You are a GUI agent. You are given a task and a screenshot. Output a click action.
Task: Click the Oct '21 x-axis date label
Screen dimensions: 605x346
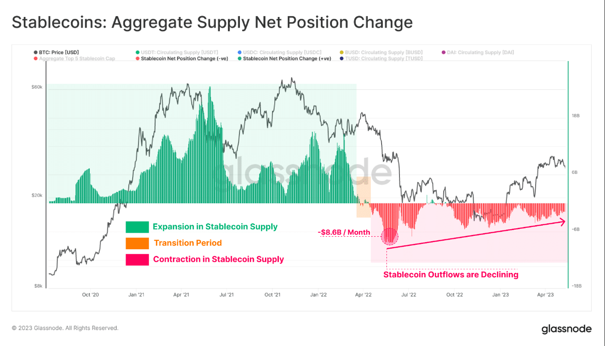click(272, 295)
